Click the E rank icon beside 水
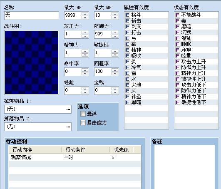Image resolution: width=221 pixels, height=189 pixels. [127, 79]
